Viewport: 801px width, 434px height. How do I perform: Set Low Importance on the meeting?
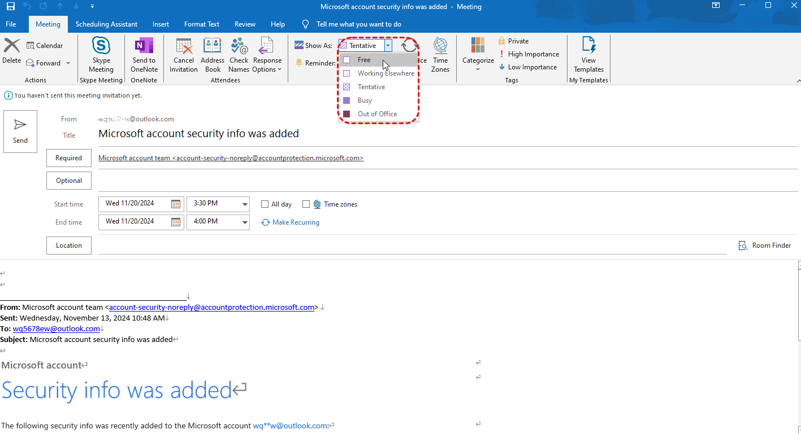click(528, 67)
